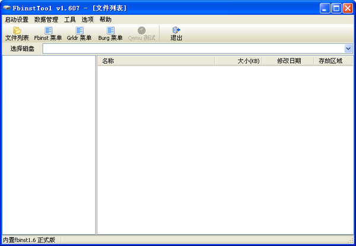Open the Fbinst 菜单 editor

(48, 34)
